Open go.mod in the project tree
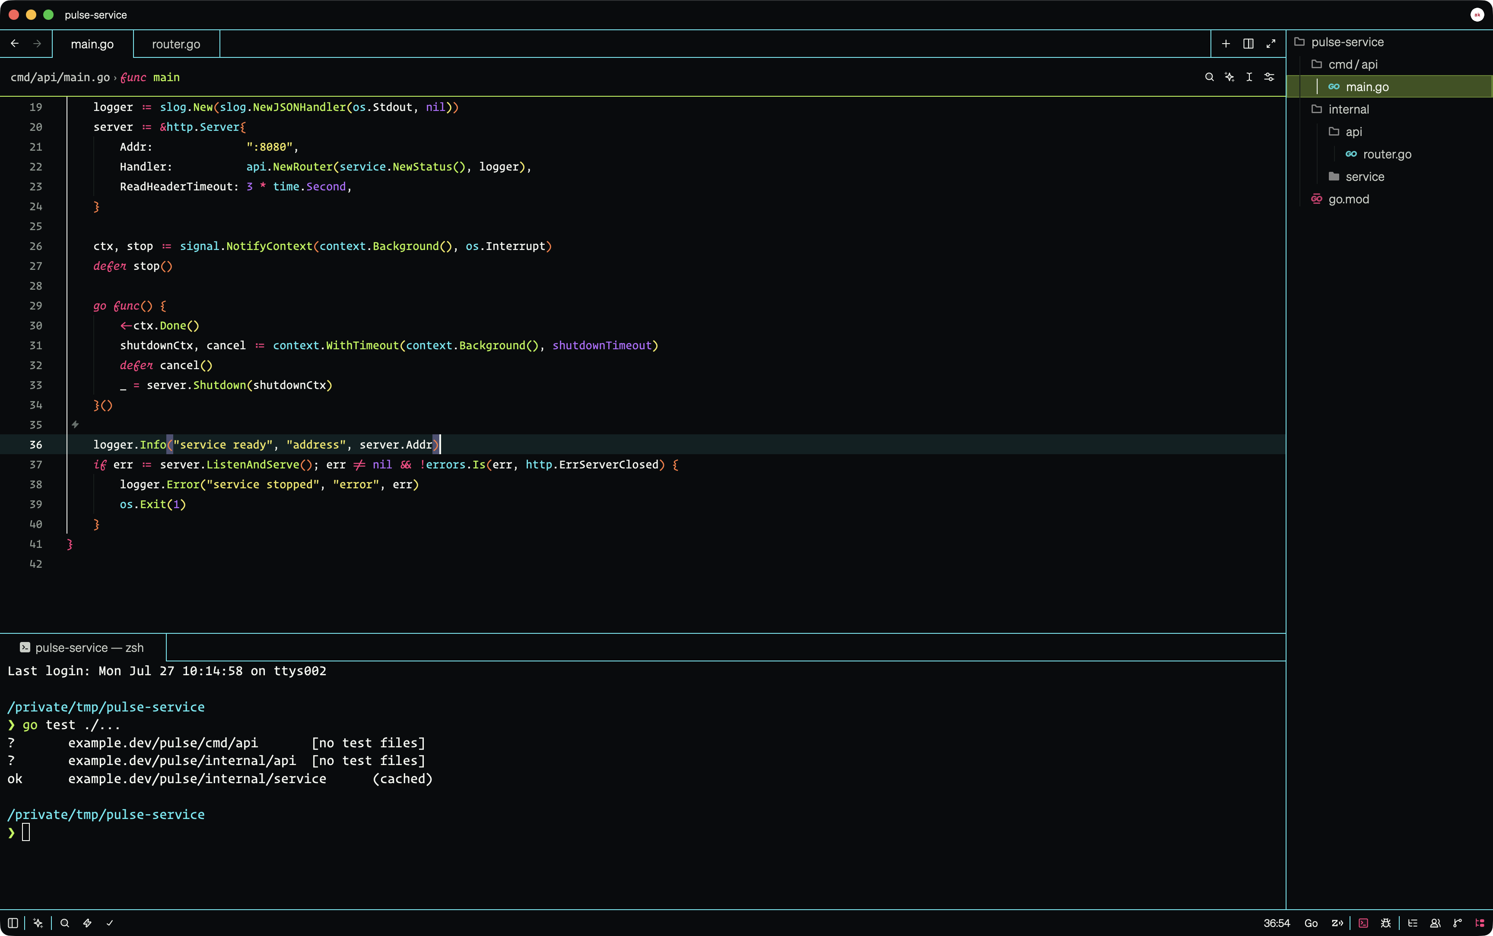 coord(1390,199)
